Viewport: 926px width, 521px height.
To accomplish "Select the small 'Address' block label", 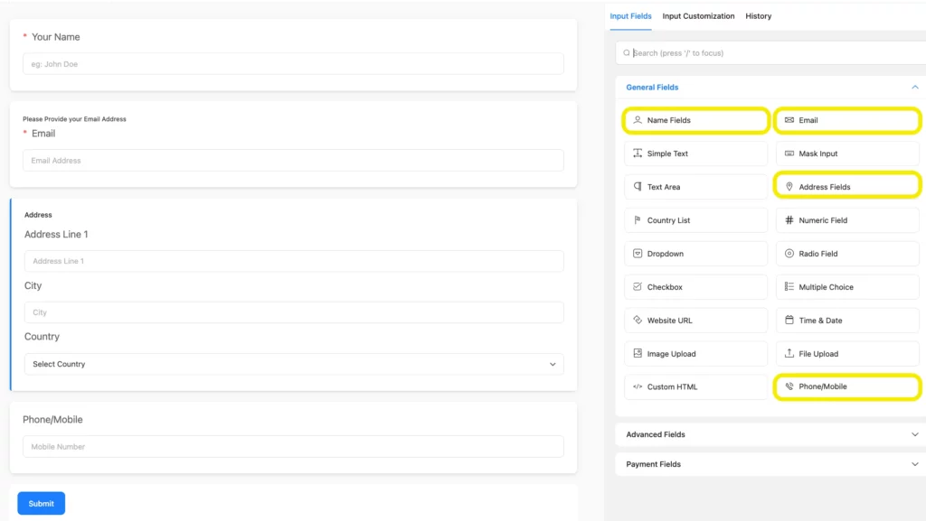I will coord(38,215).
